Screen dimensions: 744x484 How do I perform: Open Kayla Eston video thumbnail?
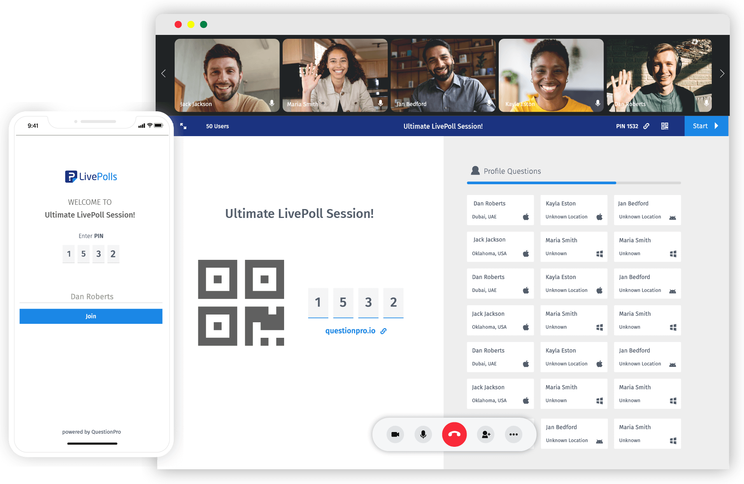tap(551, 75)
